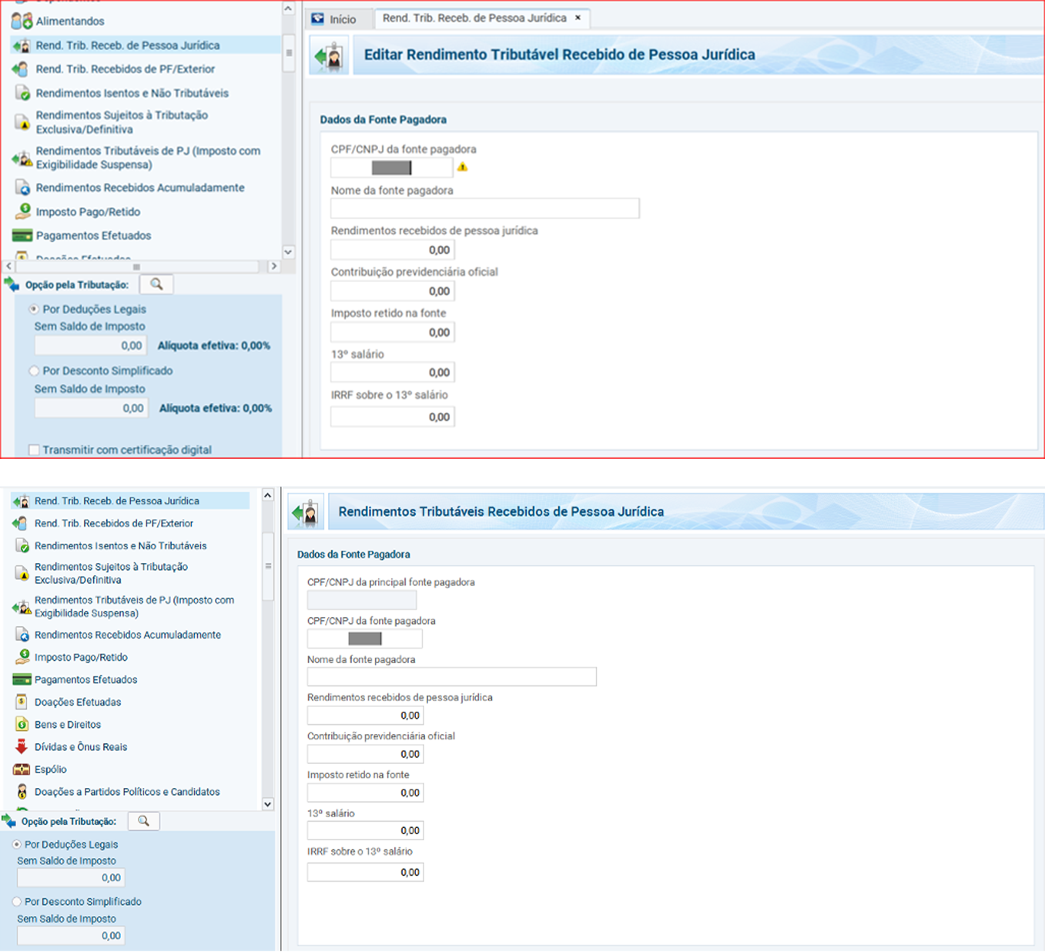Click Rendimentos Isentos e Não Tributáveis icon, upper sidebar
The image size is (1045, 952).
point(22,93)
